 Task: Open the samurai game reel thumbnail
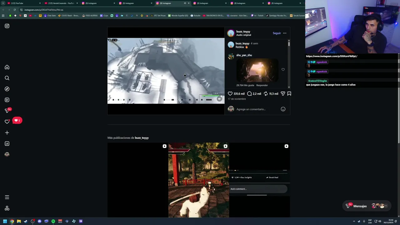click(x=199, y=180)
